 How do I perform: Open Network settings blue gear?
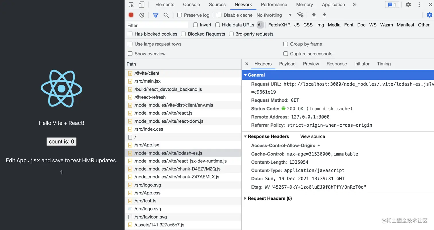click(429, 15)
